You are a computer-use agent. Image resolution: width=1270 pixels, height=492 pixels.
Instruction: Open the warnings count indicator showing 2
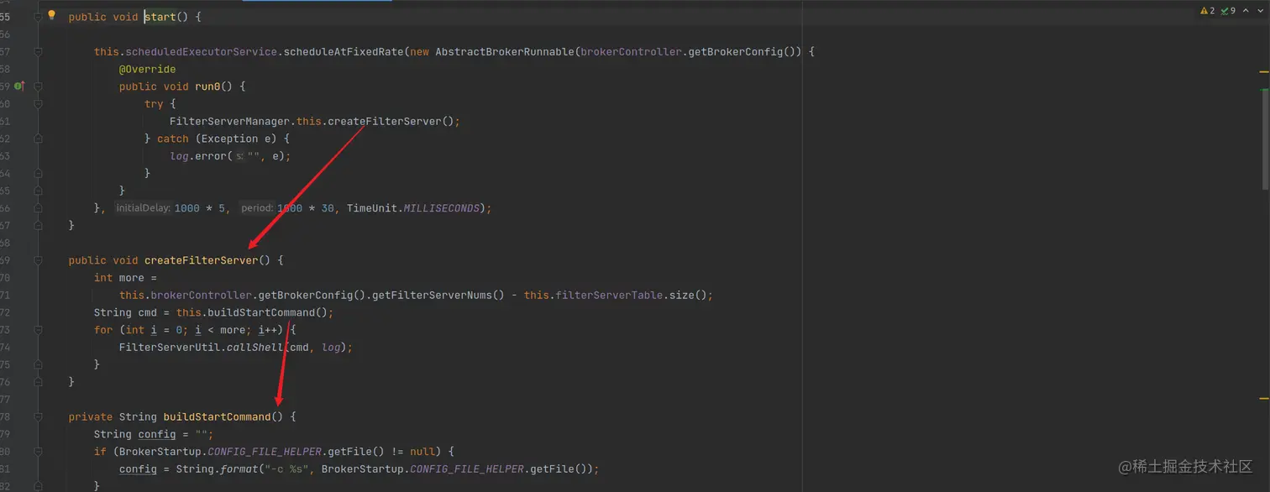tap(1207, 11)
